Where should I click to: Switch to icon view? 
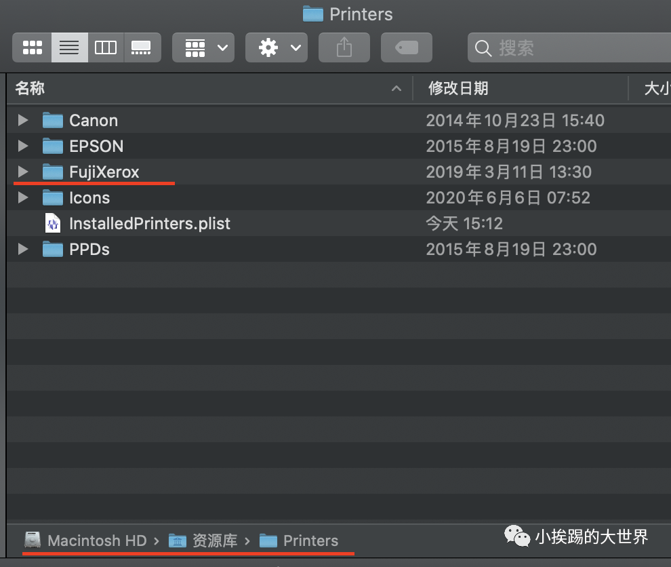[32, 47]
